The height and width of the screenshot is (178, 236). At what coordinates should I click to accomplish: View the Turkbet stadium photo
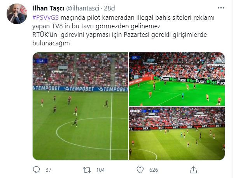point(177,133)
